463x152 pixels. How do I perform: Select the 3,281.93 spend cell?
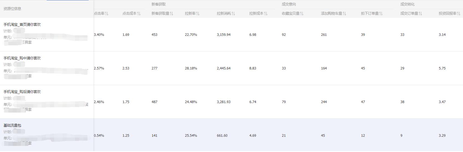[224, 102]
